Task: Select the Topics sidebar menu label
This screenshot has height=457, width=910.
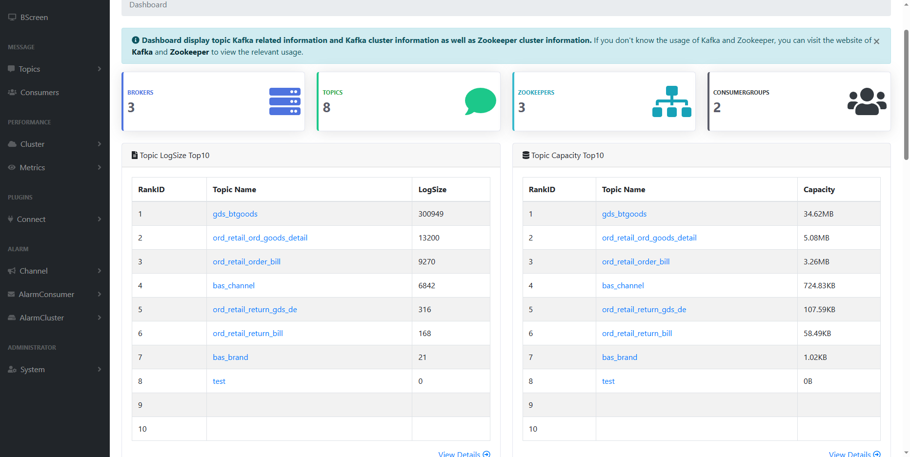Action: (29, 69)
